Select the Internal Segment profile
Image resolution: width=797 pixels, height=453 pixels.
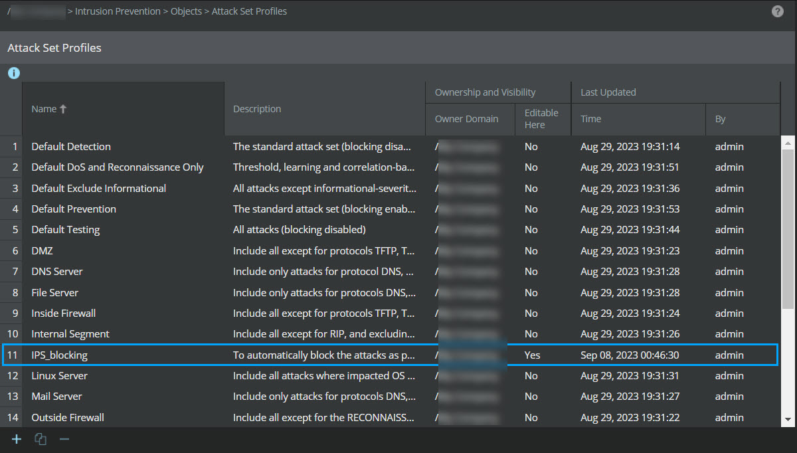tap(70, 334)
